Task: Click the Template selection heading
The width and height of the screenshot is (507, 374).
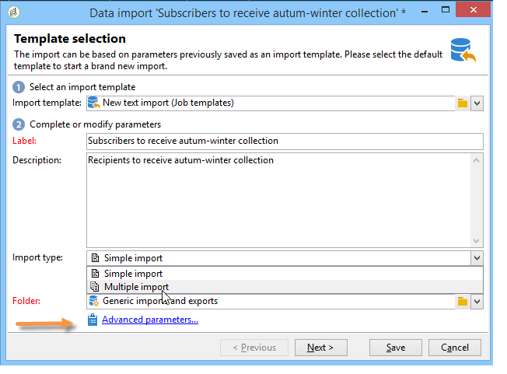Action: pos(70,38)
